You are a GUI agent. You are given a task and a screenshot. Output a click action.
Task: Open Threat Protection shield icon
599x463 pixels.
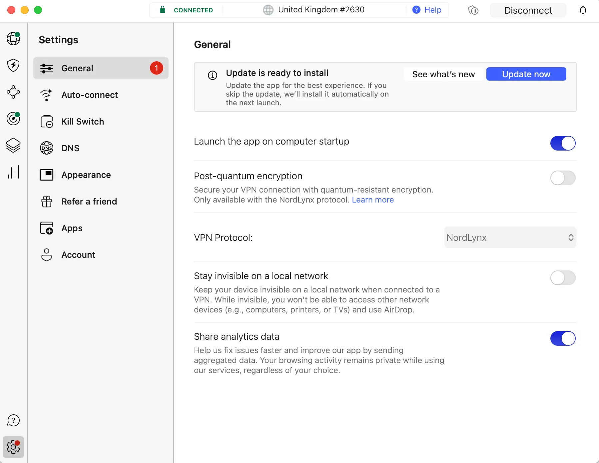[x=13, y=65]
